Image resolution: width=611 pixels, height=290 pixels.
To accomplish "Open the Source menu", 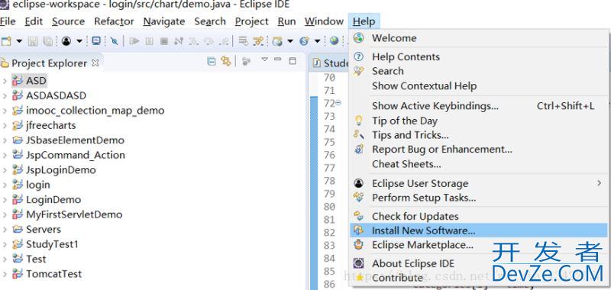I will pos(68,21).
